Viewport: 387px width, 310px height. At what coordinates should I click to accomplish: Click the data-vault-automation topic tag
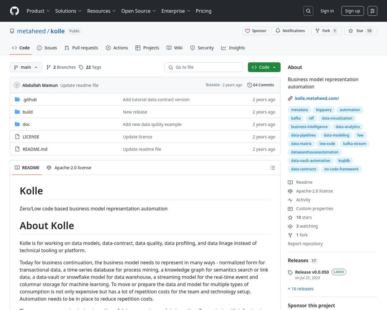[310, 161]
